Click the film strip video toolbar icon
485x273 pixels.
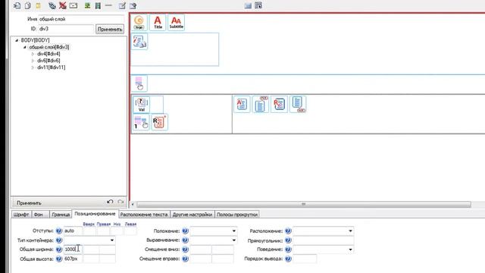98,5
